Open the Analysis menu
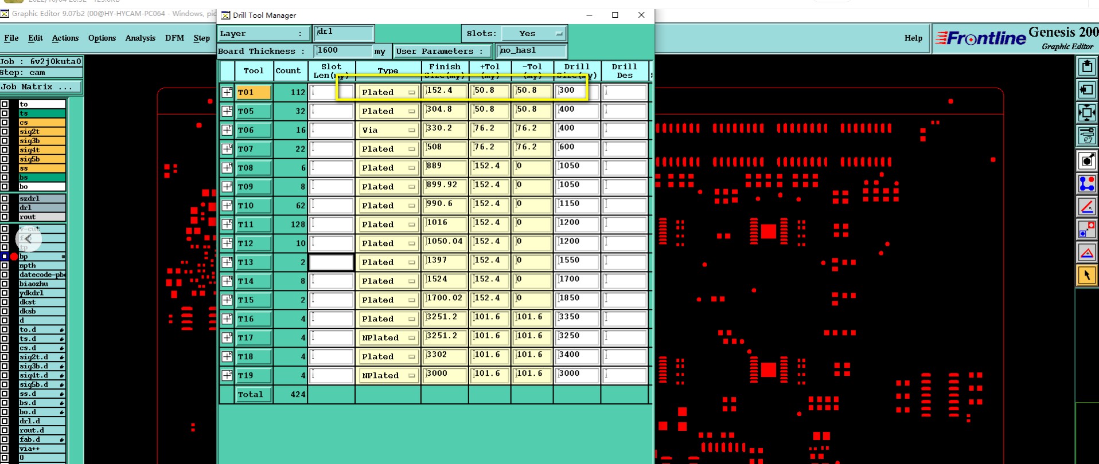This screenshot has height=464, width=1099. (x=141, y=38)
